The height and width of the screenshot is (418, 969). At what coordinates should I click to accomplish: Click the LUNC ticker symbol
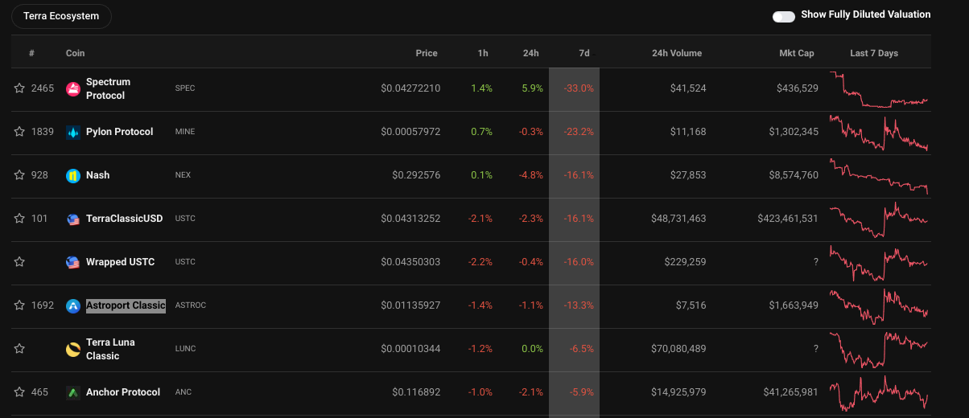click(185, 349)
